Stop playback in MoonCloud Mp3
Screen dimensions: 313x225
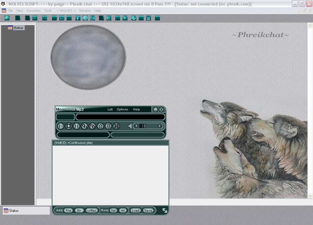68,126
